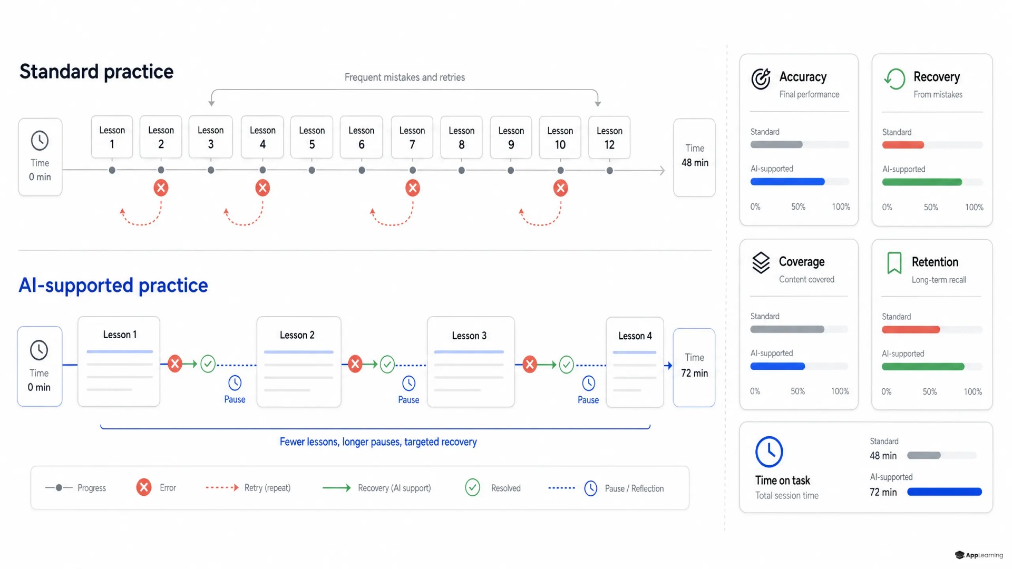Click the Coverage stacked layers icon
This screenshot has width=1012, height=569.
pyautogui.click(x=761, y=263)
